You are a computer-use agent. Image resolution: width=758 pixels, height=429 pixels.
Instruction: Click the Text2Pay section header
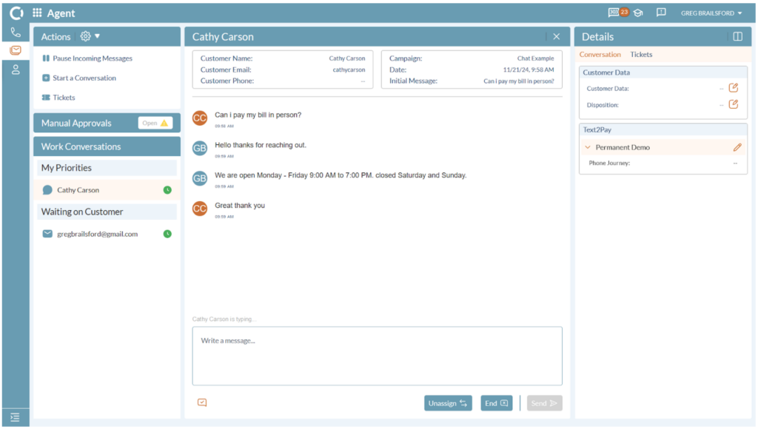pyautogui.click(x=663, y=130)
